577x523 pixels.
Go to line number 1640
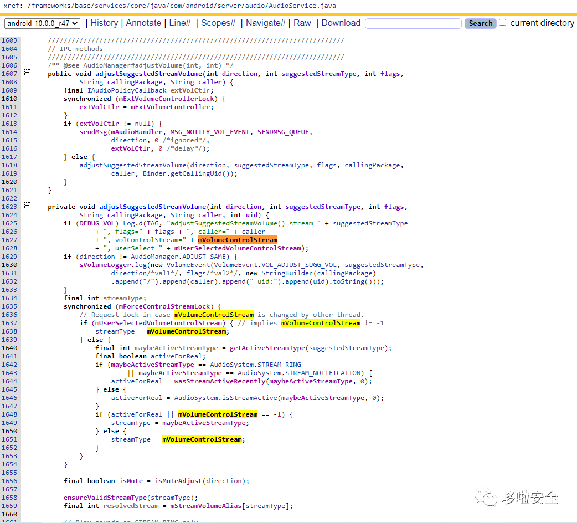click(9, 348)
